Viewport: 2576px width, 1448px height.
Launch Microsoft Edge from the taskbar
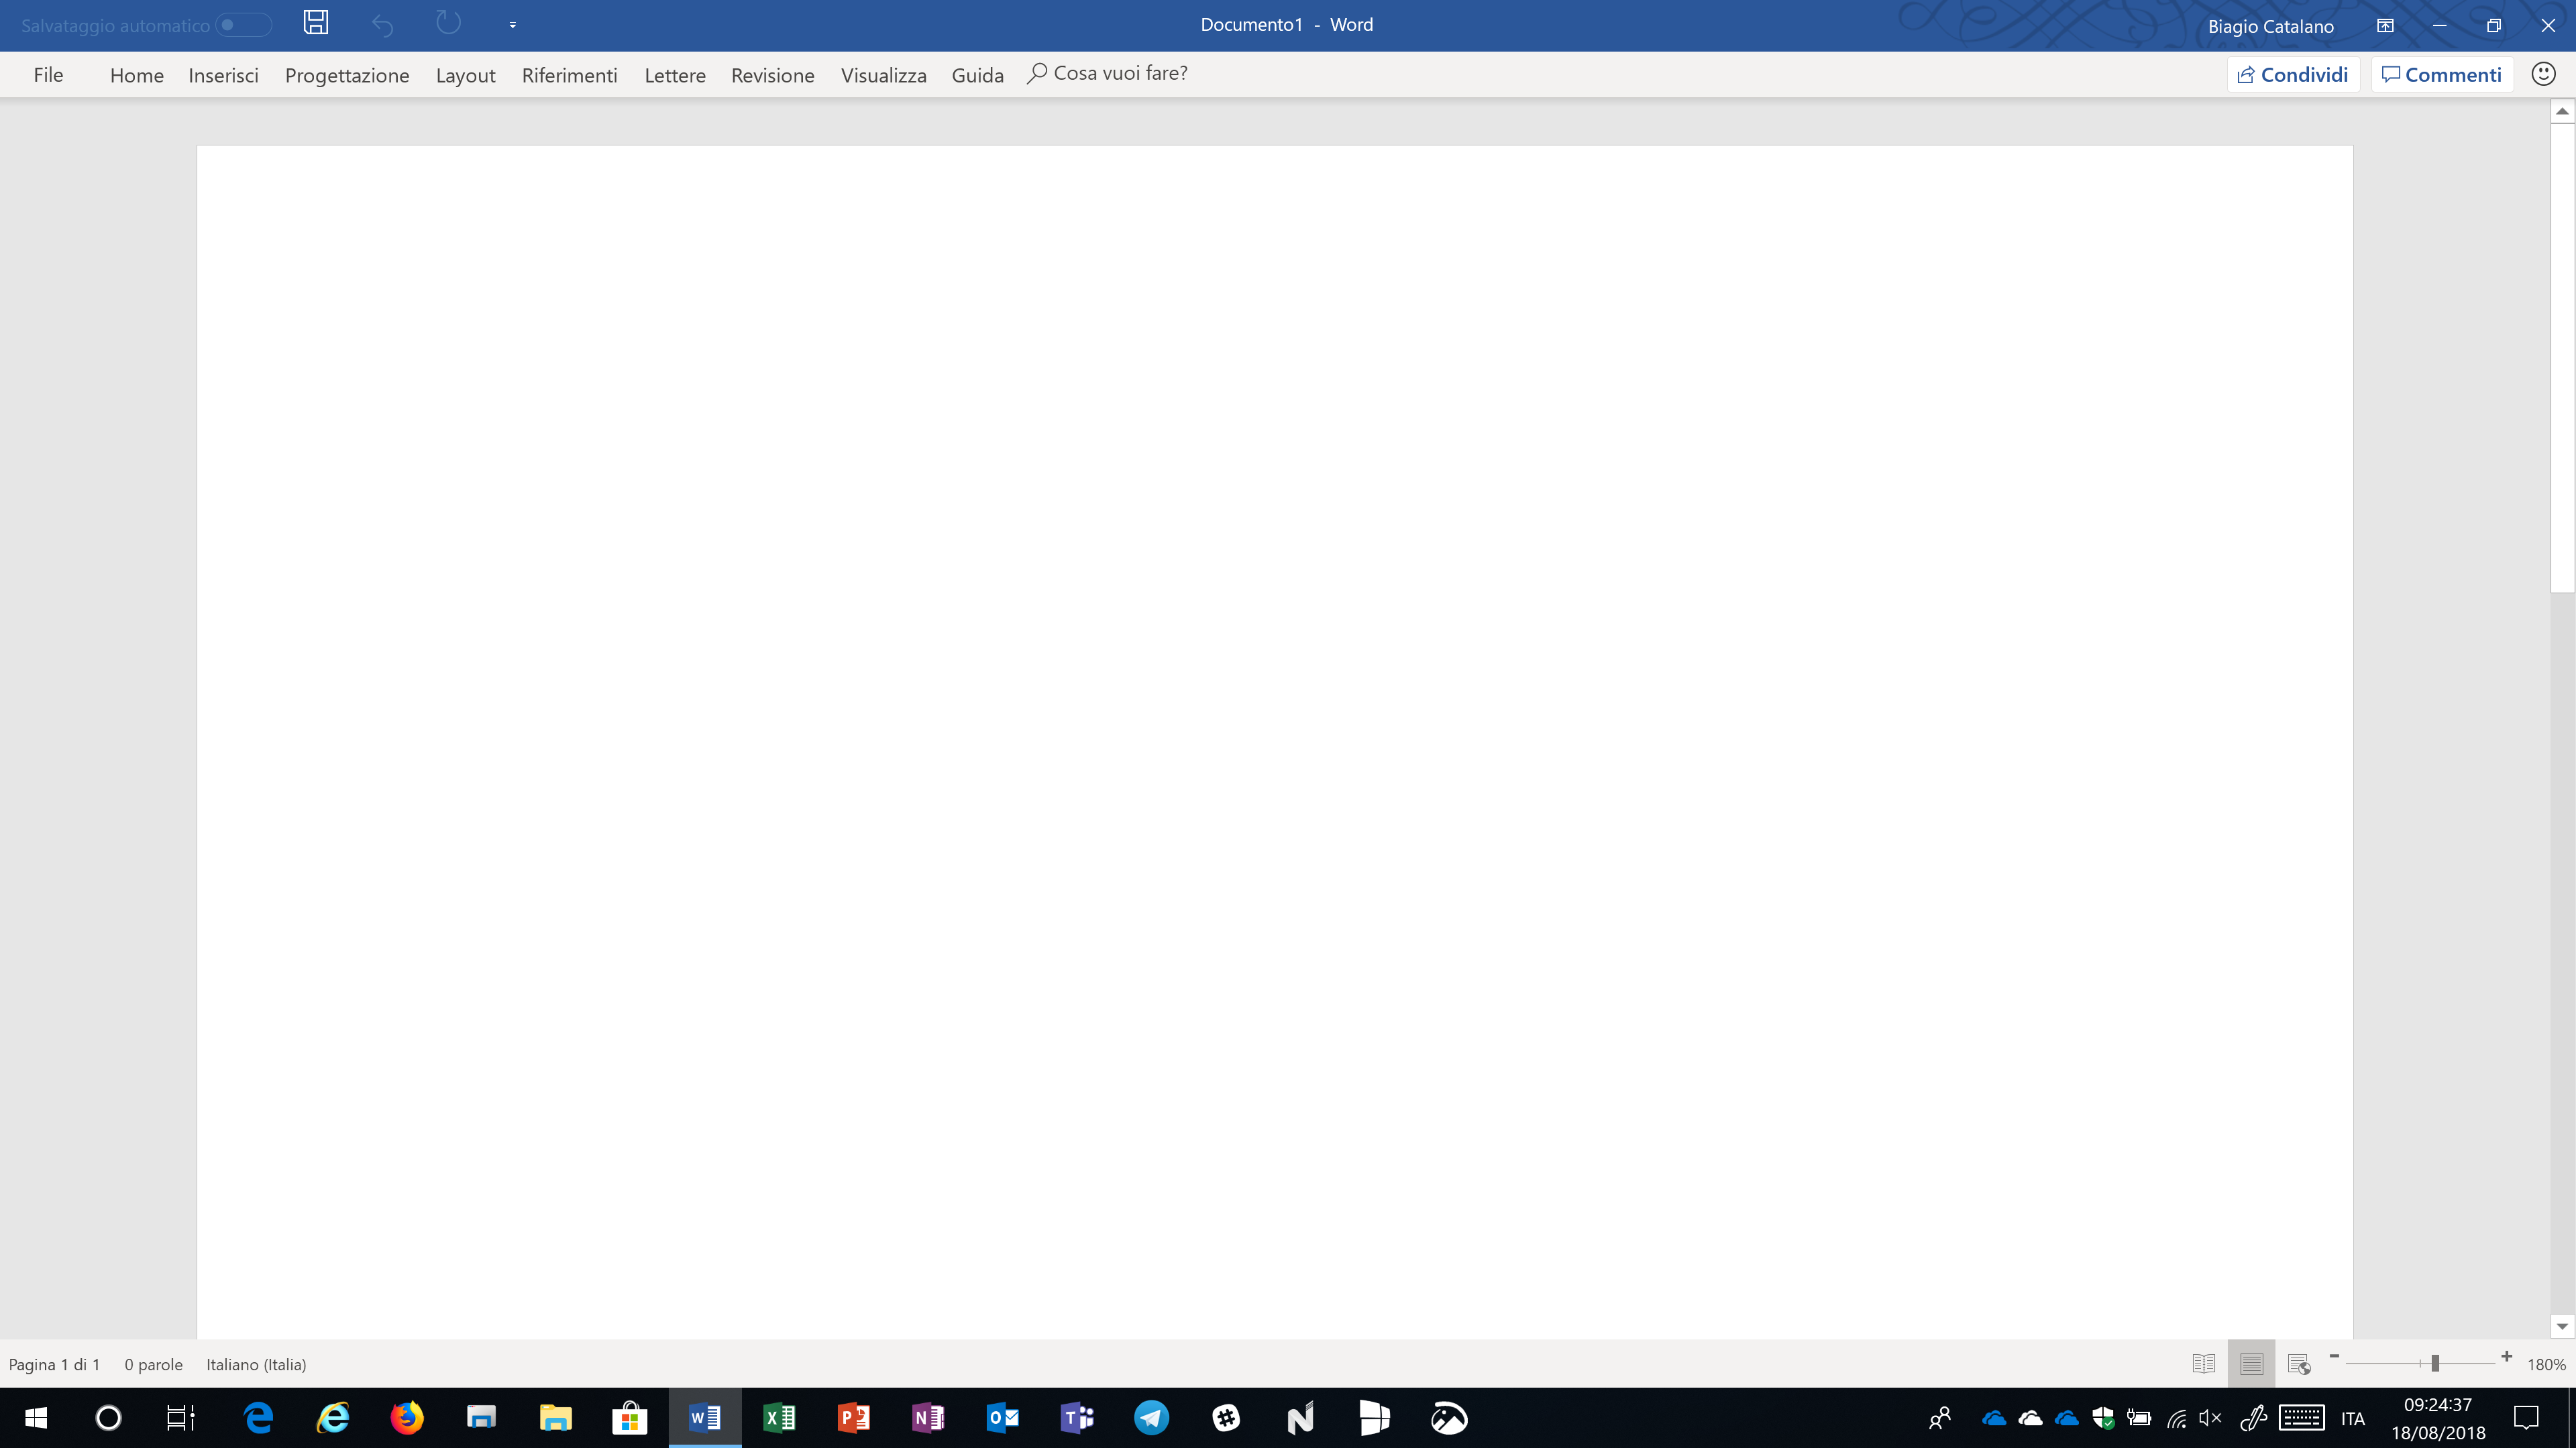tap(259, 1417)
